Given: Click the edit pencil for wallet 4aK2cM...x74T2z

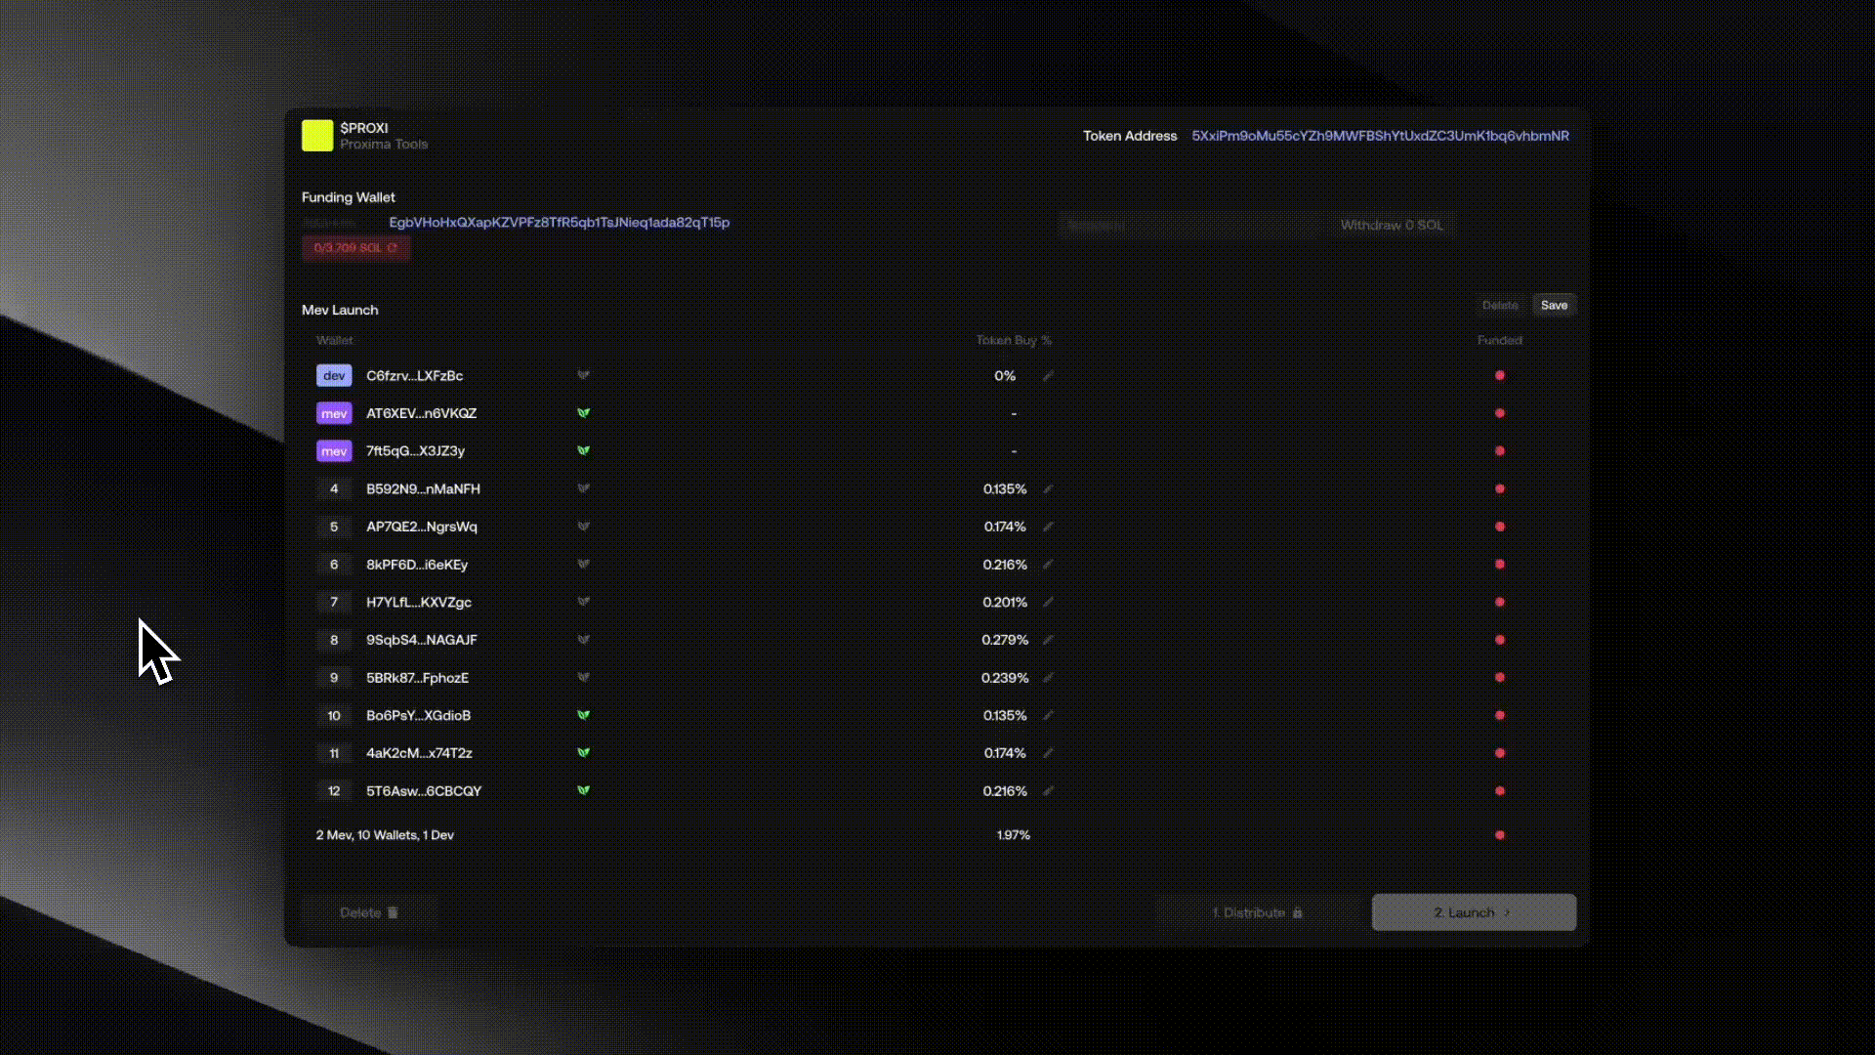Looking at the screenshot, I should [x=1048, y=753].
